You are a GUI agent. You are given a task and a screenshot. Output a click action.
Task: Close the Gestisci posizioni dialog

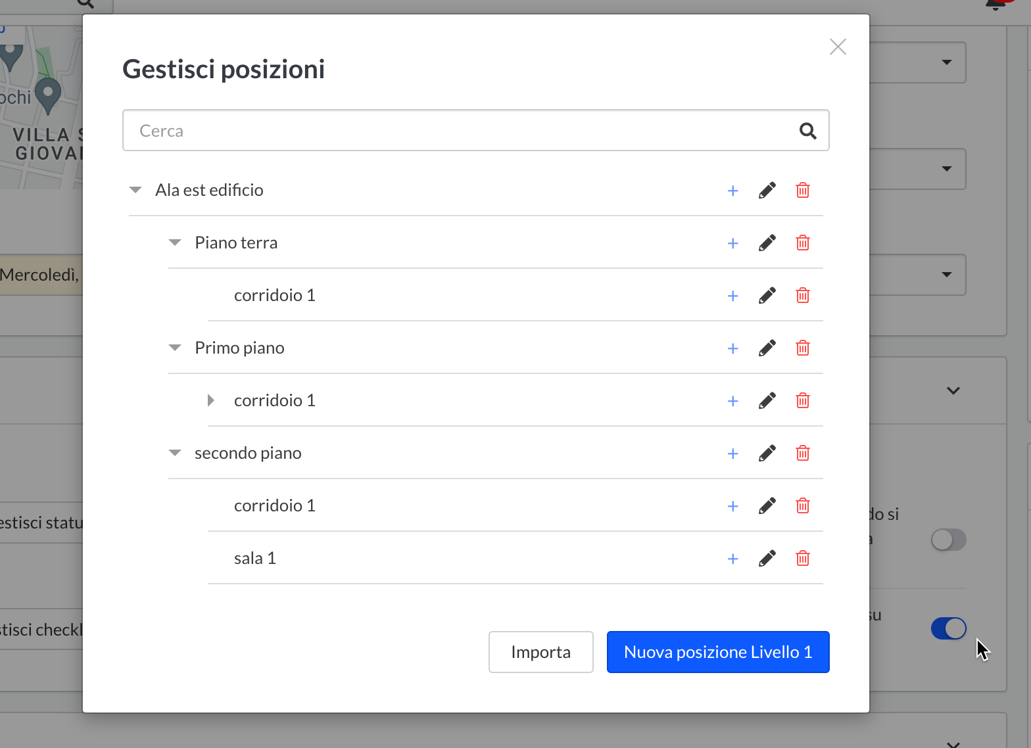[x=838, y=47]
